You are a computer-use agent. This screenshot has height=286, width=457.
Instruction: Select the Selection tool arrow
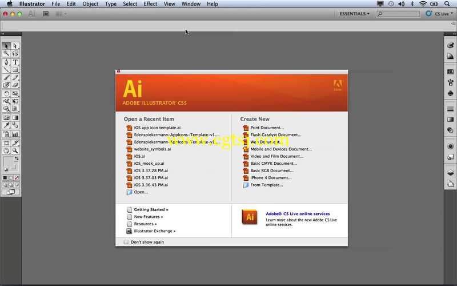click(x=6, y=46)
